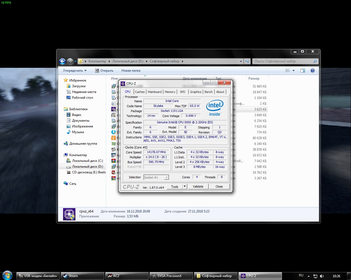Click the CPU-Z title bar chip icon
Viewport: 351px width, 280px height.
[123, 84]
